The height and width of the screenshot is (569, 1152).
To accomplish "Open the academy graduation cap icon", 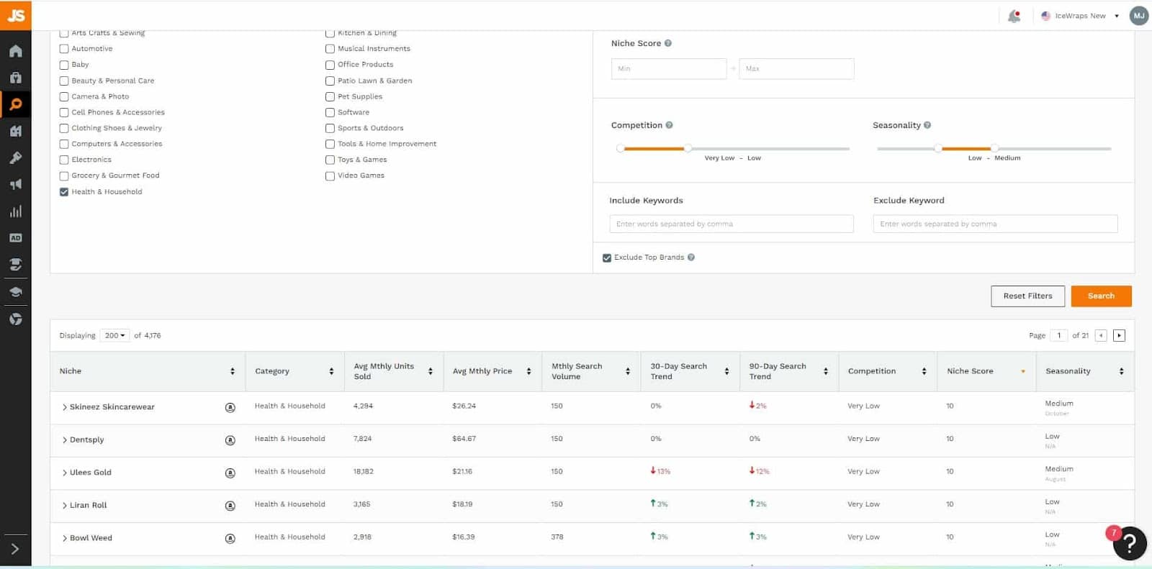I will tap(16, 292).
